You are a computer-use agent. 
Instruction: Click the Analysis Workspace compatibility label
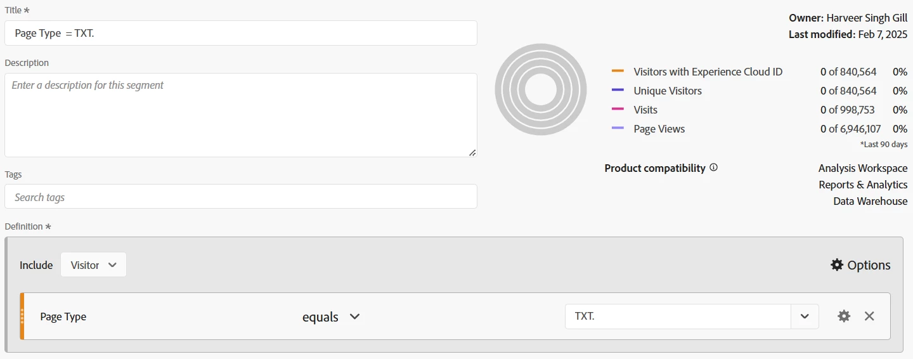coord(863,168)
